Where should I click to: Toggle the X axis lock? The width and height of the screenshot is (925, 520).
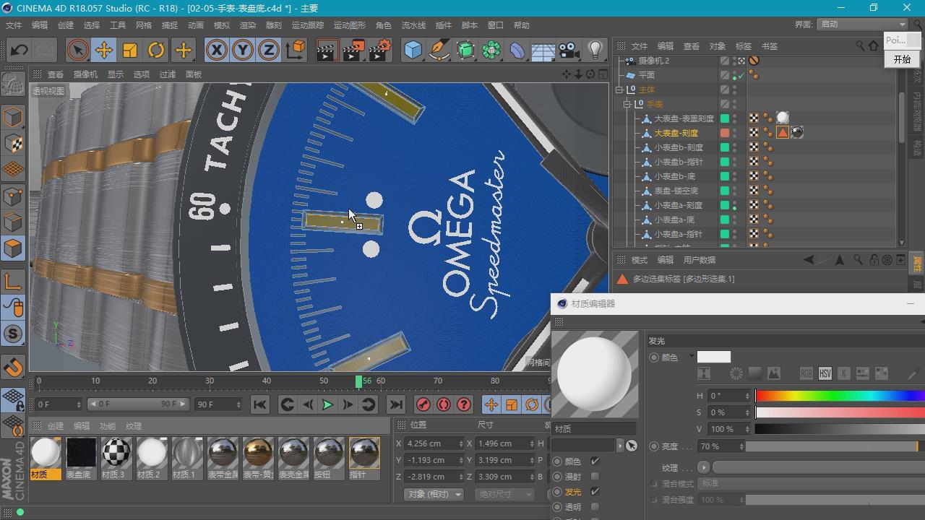[x=216, y=50]
